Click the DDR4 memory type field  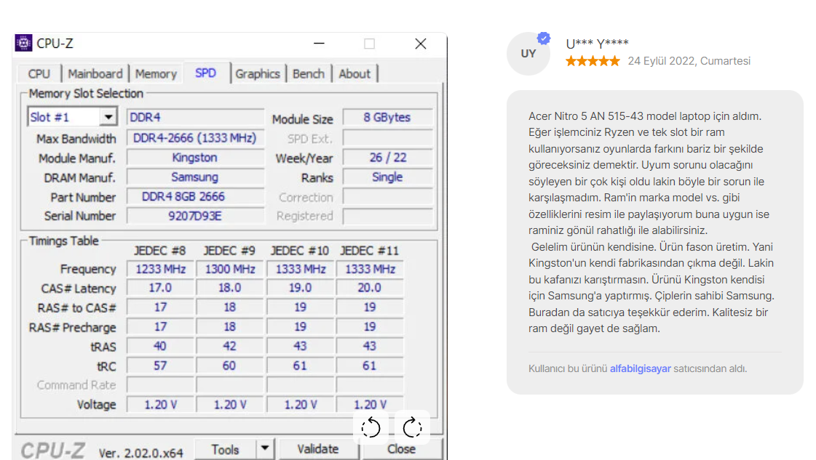195,118
